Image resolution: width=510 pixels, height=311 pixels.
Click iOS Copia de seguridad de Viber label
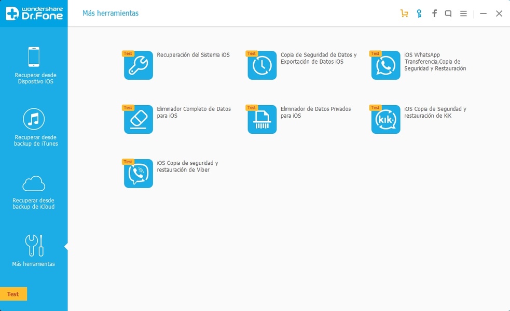[x=187, y=166]
